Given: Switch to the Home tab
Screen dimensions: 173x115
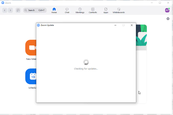Looking at the screenshot, I should point(54,10).
